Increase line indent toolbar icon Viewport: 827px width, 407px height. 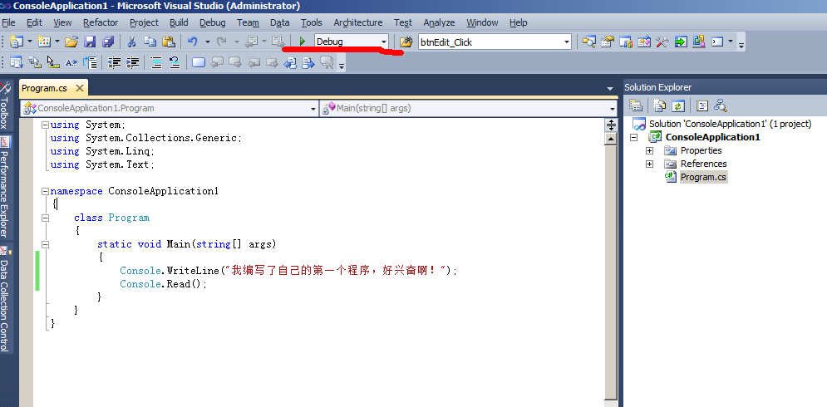click(132, 63)
